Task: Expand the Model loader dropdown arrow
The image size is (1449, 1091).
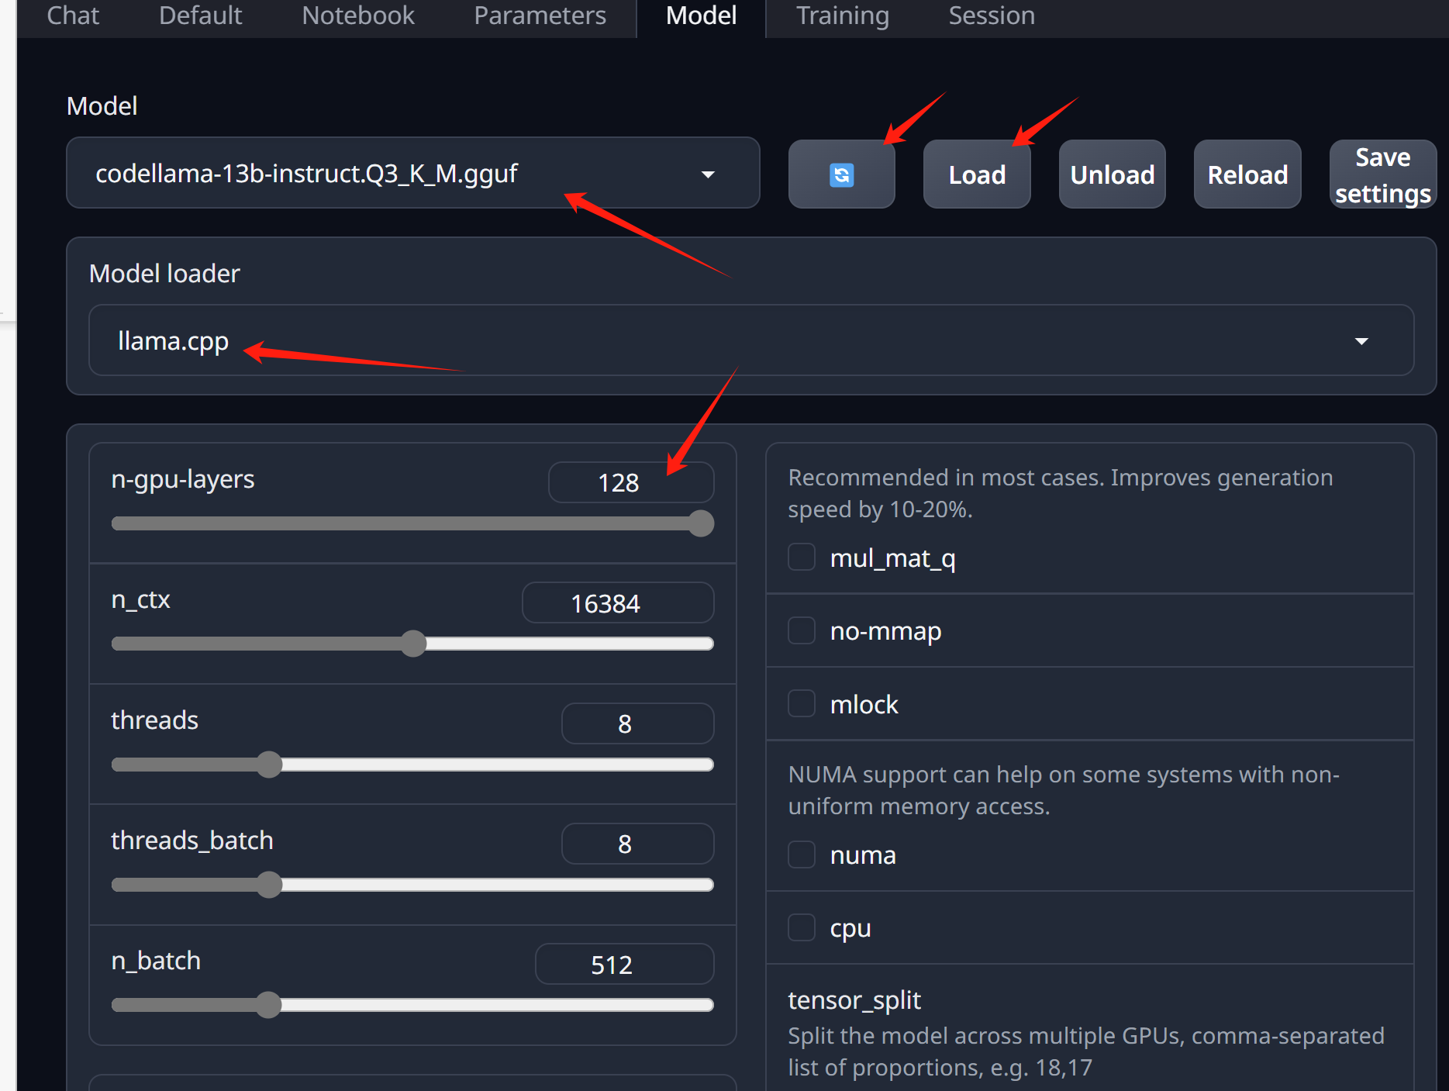Action: pyautogui.click(x=1361, y=341)
